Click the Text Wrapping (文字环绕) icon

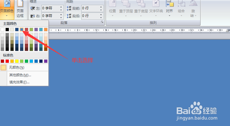point(156,3)
